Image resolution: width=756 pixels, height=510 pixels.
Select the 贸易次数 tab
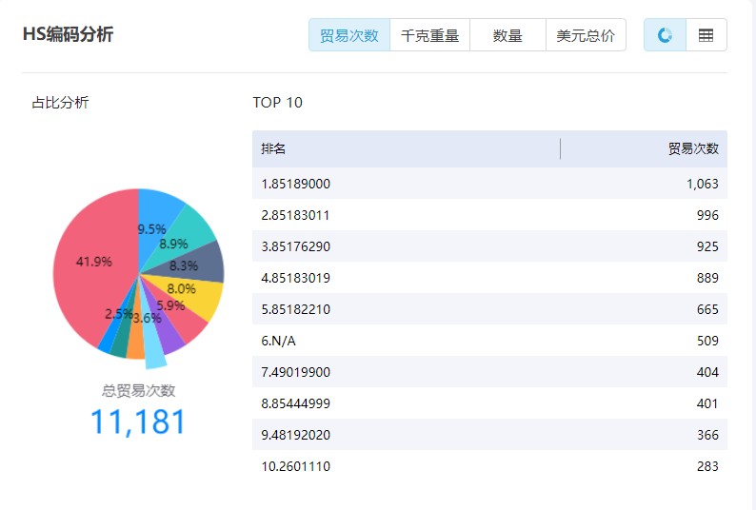349,35
